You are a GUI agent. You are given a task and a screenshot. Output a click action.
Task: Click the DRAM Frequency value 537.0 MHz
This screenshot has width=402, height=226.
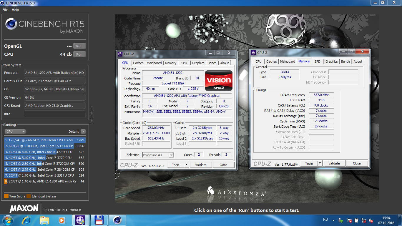(x=321, y=95)
